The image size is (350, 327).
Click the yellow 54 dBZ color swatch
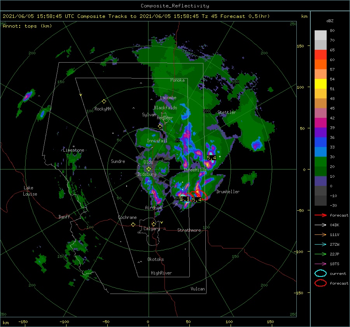pyautogui.click(x=320, y=84)
